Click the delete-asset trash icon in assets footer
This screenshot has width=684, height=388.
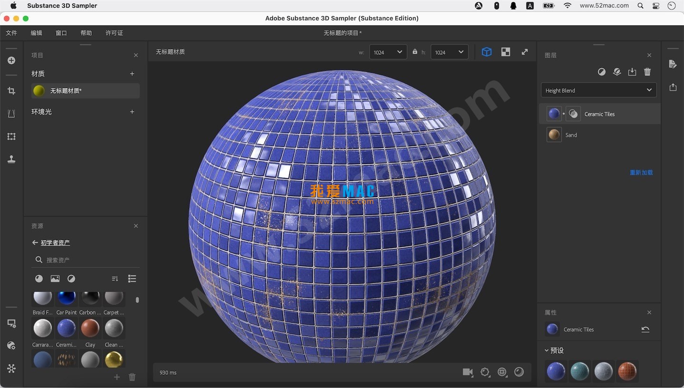click(x=132, y=377)
